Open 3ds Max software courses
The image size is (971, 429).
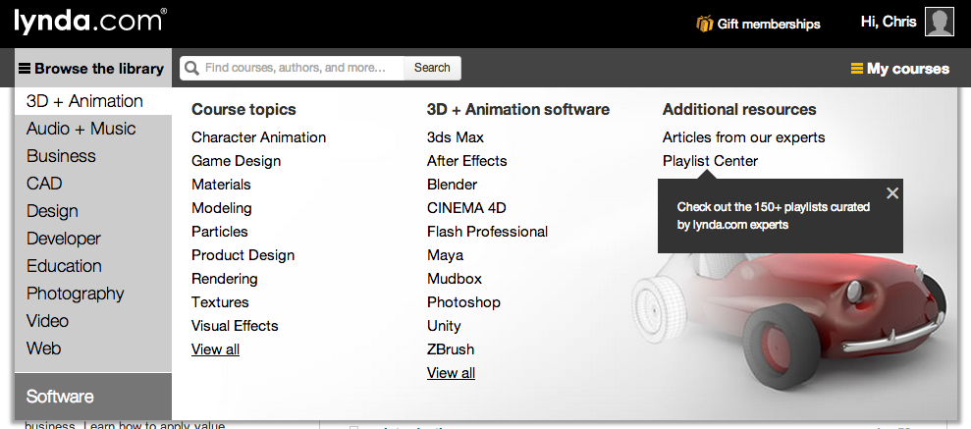click(456, 137)
